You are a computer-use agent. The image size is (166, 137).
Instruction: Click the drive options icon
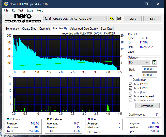pyautogui.click(x=112, y=19)
